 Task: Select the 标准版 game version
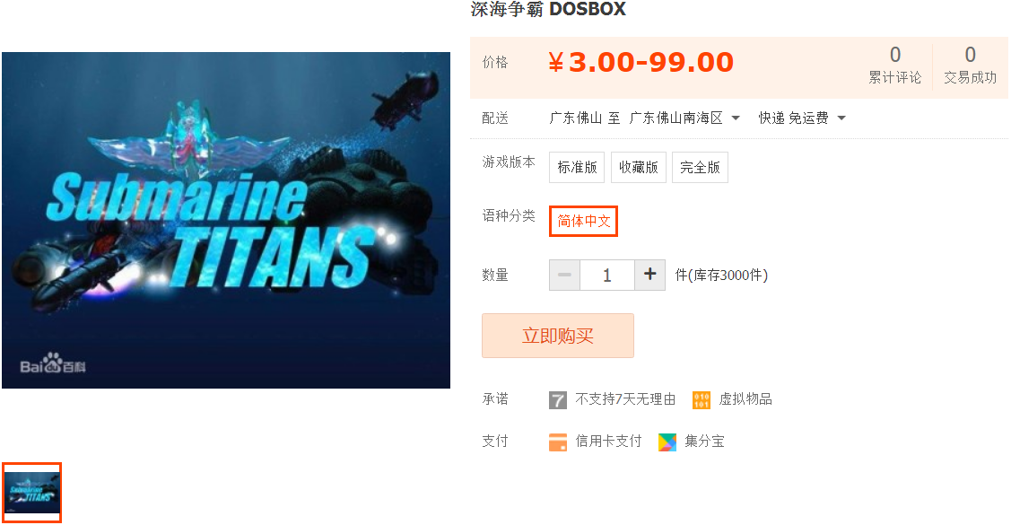pyautogui.click(x=577, y=168)
